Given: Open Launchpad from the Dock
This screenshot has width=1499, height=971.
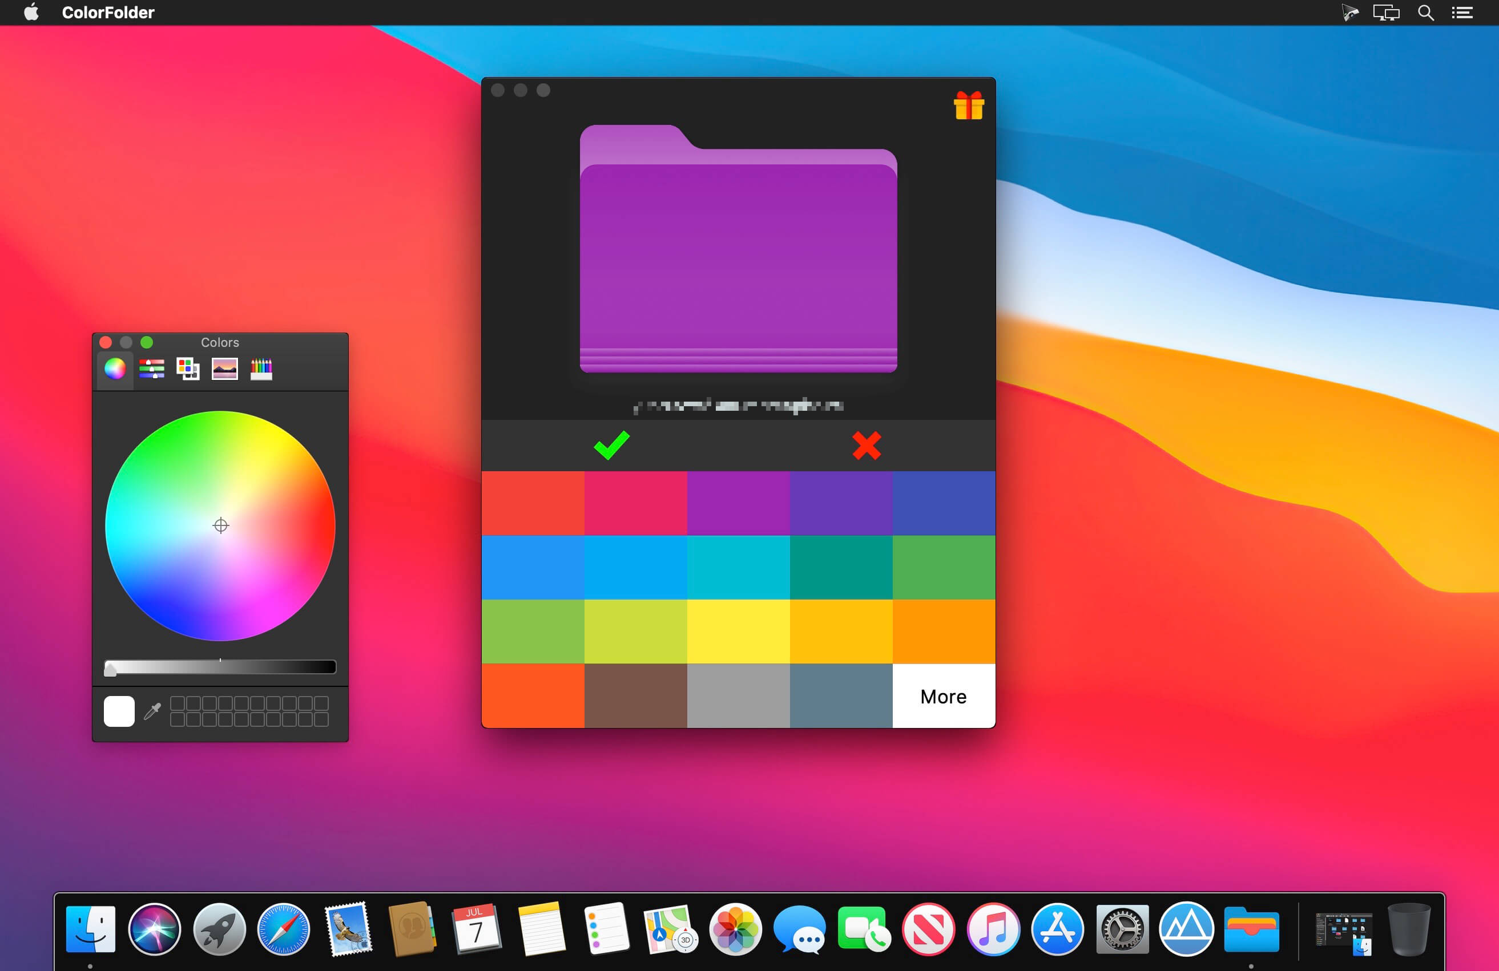Looking at the screenshot, I should pyautogui.click(x=219, y=929).
